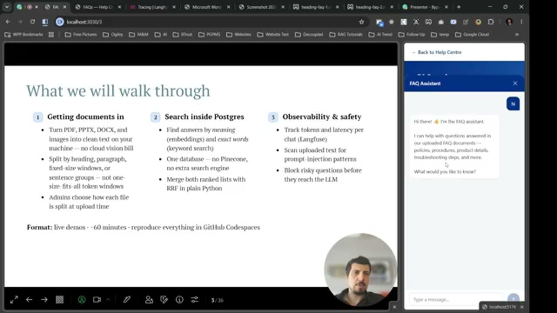Close the FAQ Assistant panel
This screenshot has width=557, height=313.
coord(515,83)
